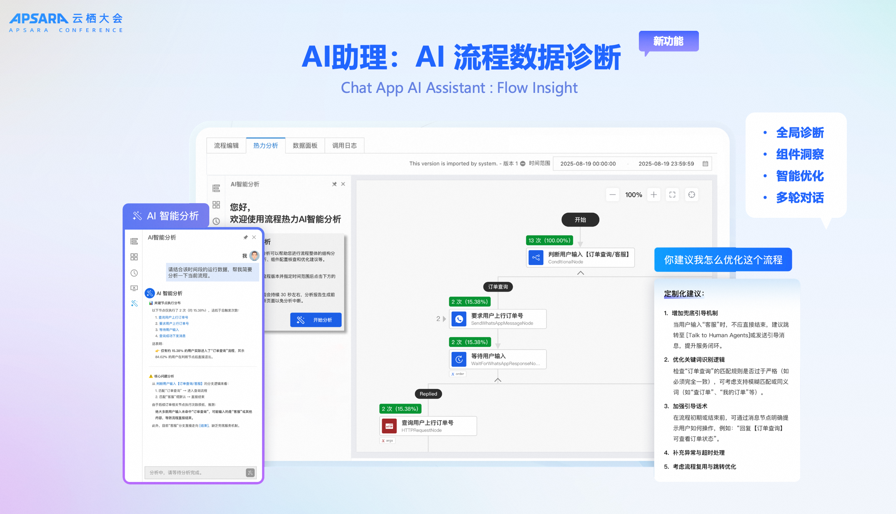
Task: Open the 判断用户输入【订单查询/客服】 link in chat
Action: click(180, 384)
